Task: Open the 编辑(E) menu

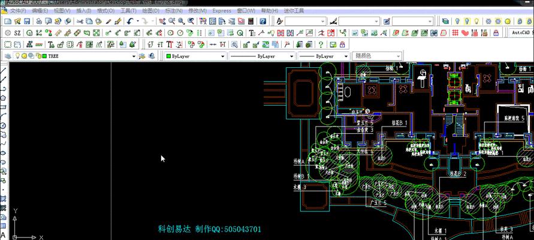Action: point(40,11)
